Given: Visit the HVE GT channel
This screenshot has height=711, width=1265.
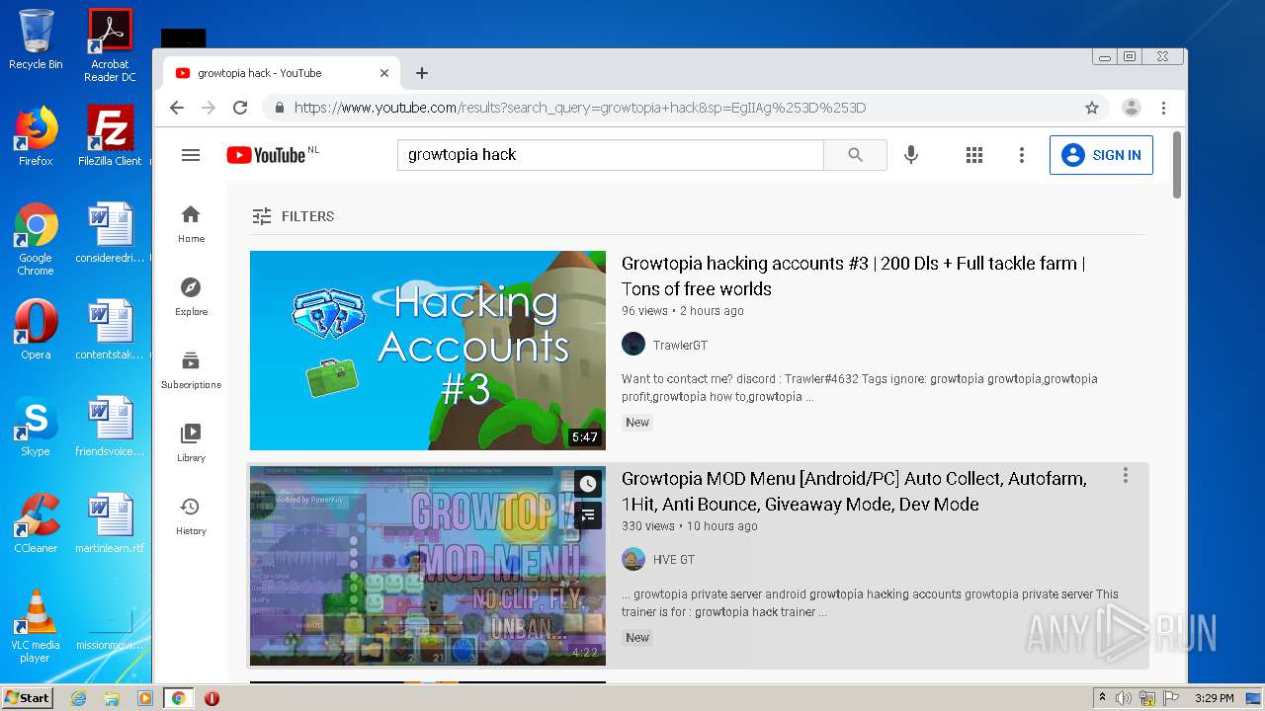Looking at the screenshot, I should [674, 559].
